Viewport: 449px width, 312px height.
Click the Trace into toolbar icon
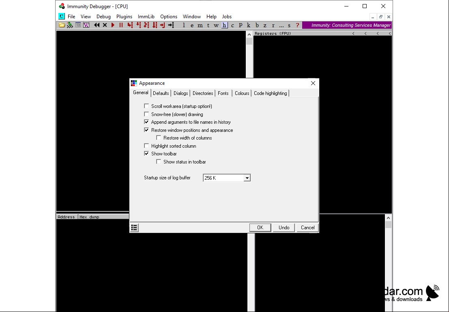coord(146,25)
